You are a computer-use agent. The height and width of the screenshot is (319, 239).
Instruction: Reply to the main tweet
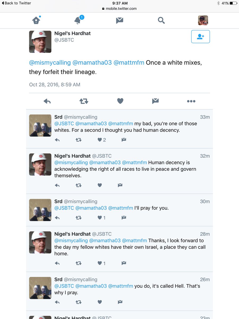point(47,101)
